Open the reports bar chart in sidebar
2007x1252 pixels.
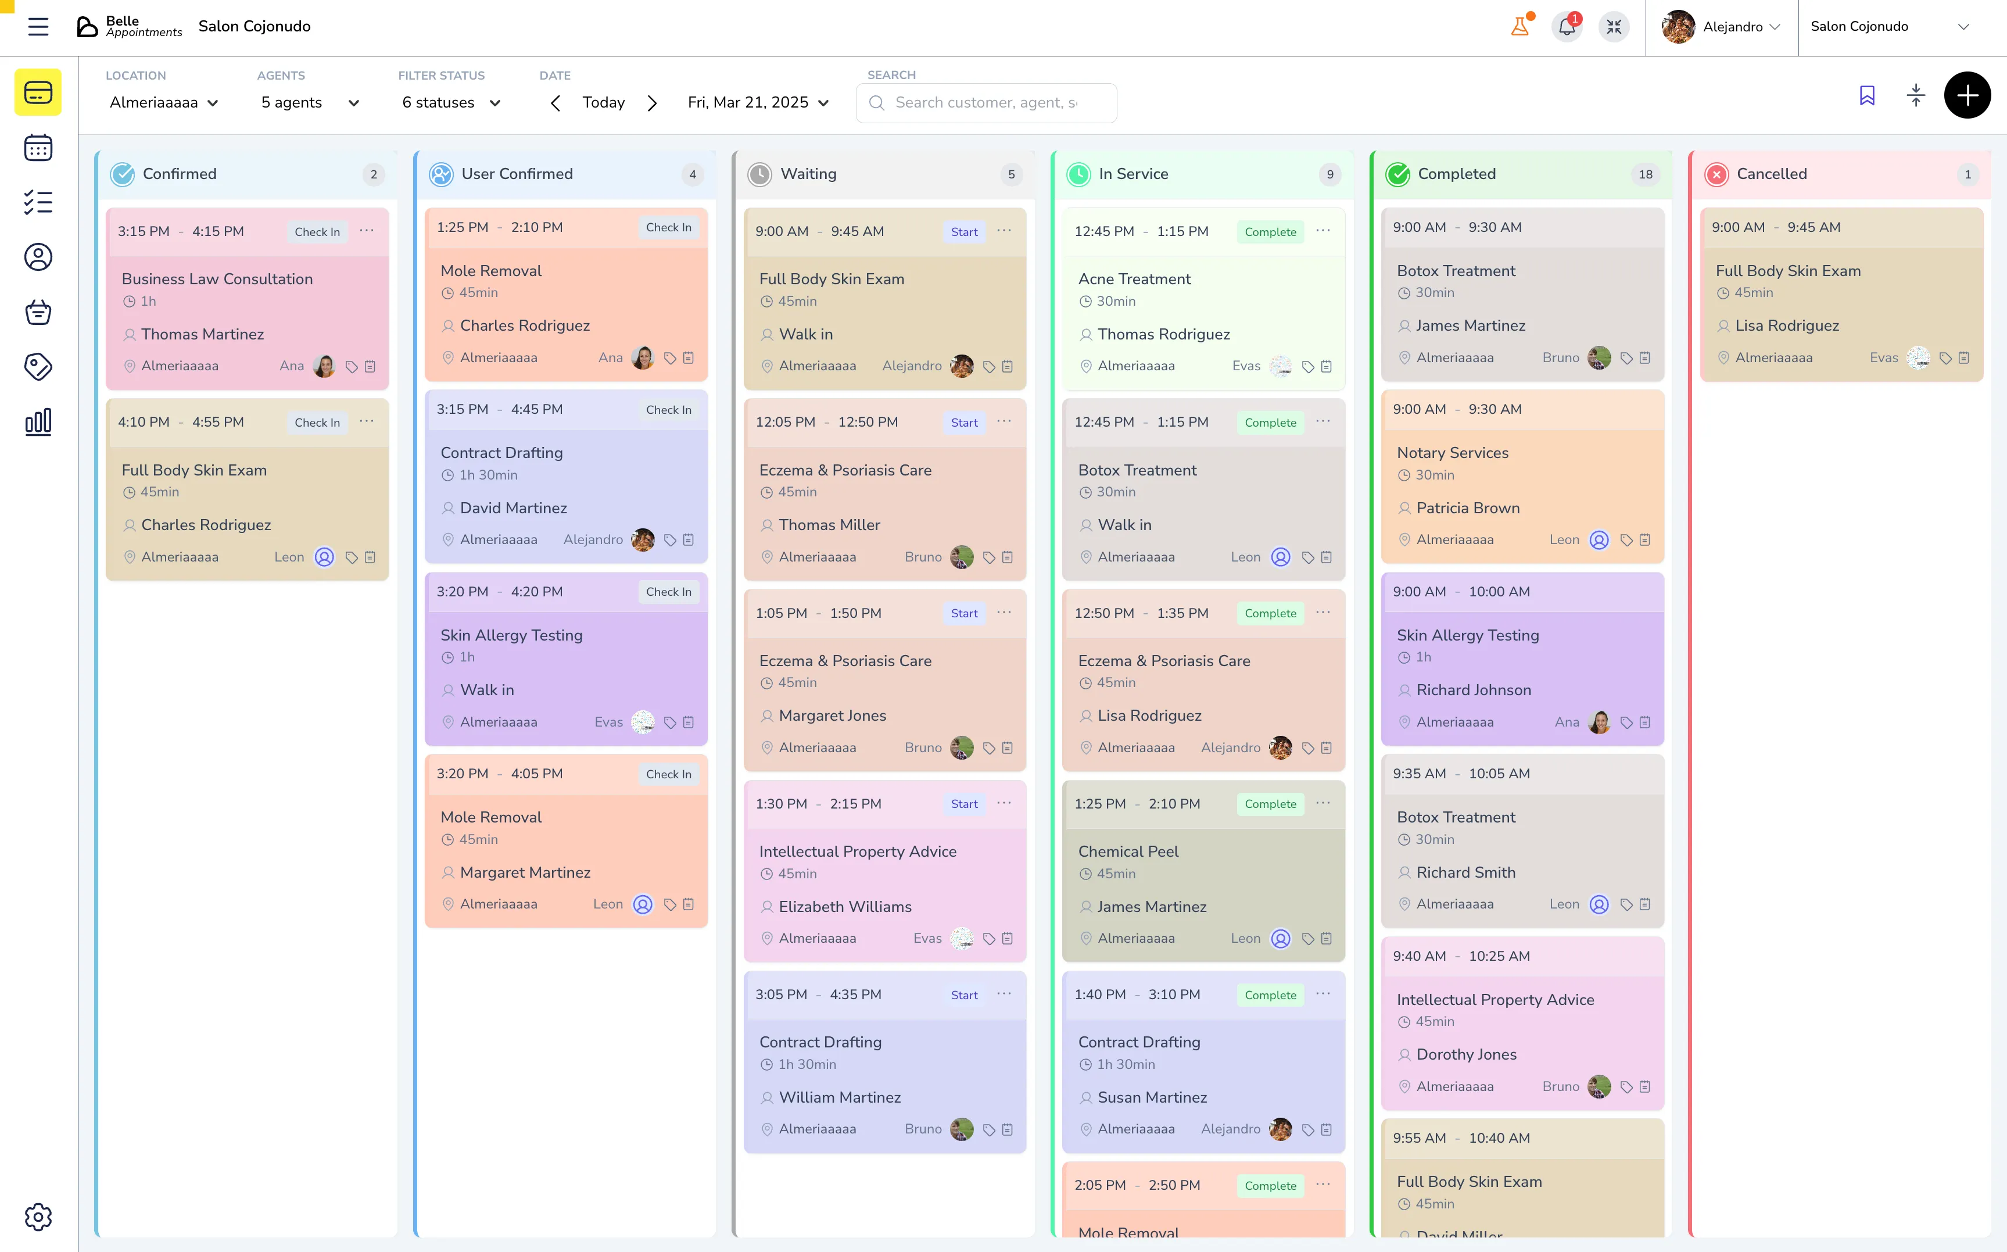(x=38, y=421)
